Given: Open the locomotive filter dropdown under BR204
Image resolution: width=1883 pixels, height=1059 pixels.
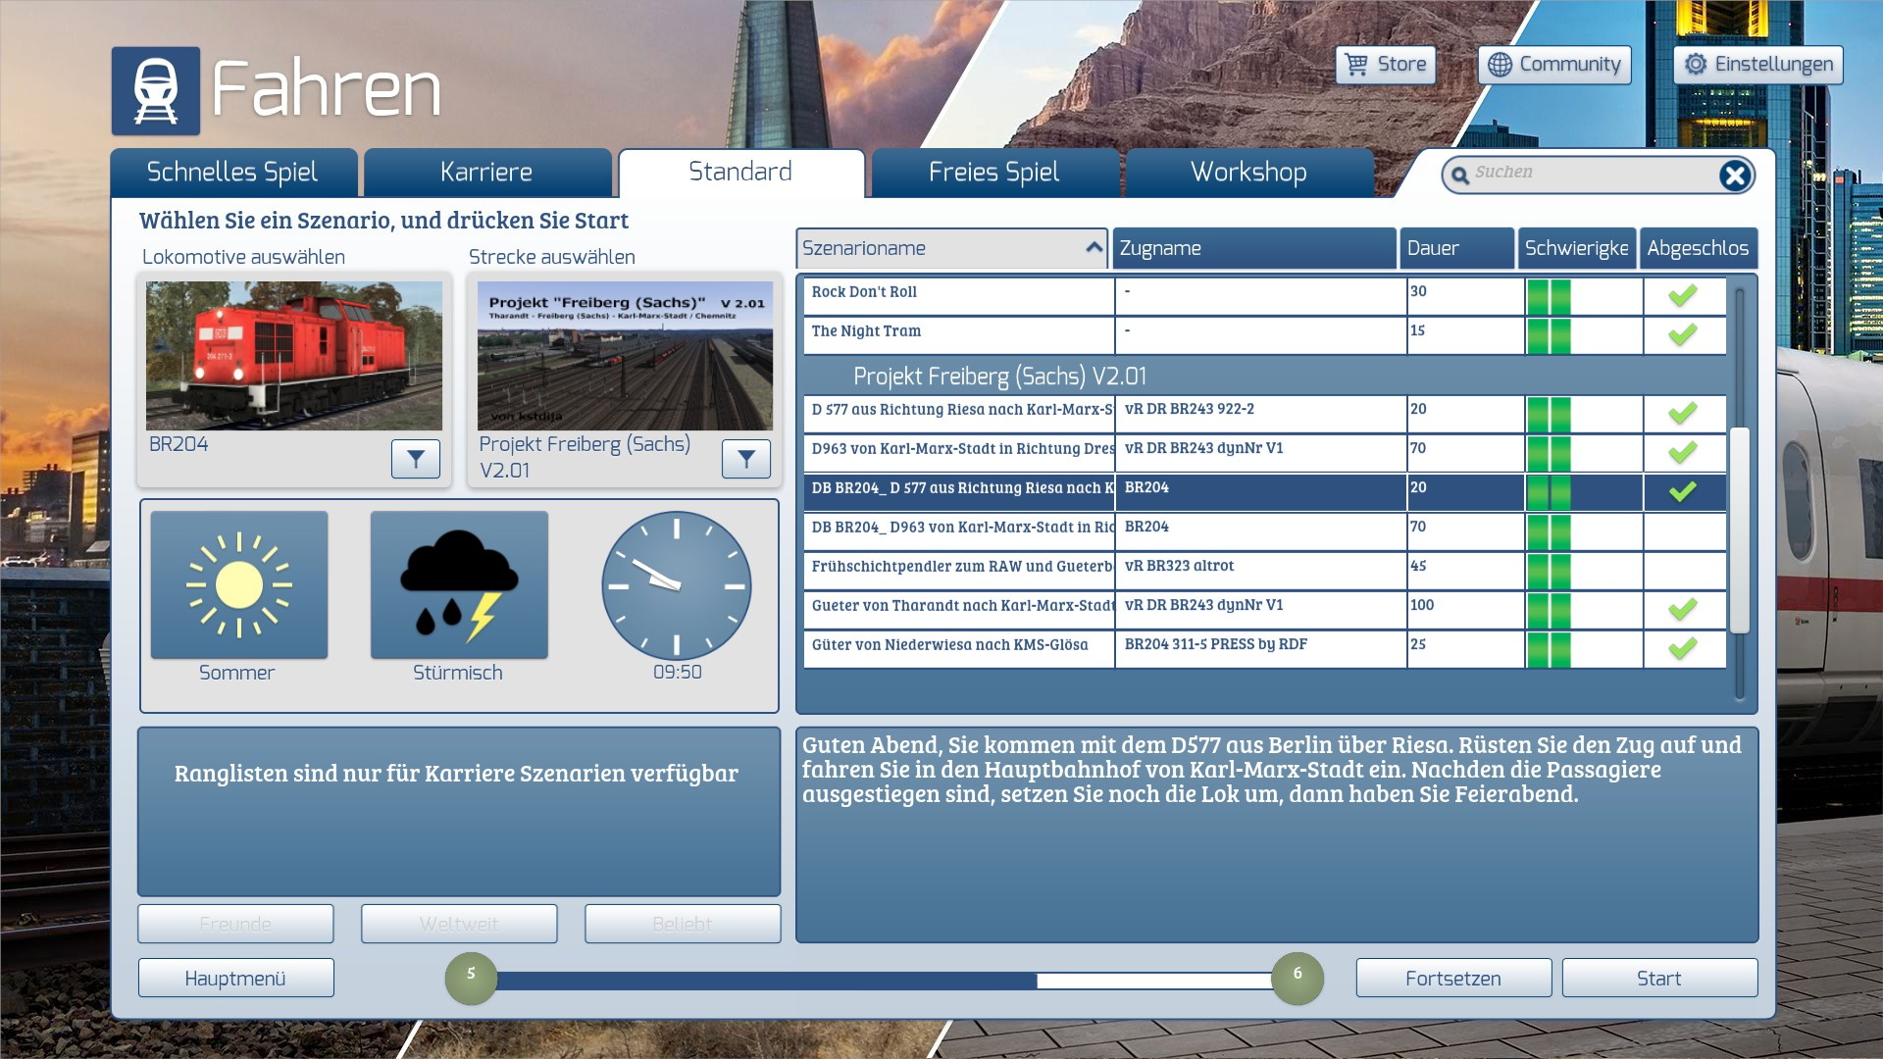Looking at the screenshot, I should click(x=415, y=459).
